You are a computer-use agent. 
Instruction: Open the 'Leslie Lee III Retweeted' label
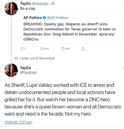(x=37, y=58)
